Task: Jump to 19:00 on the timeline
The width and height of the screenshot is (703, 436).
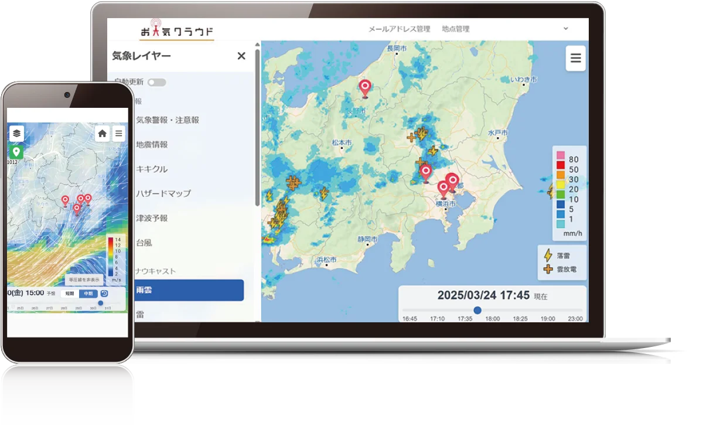Action: click(x=547, y=319)
